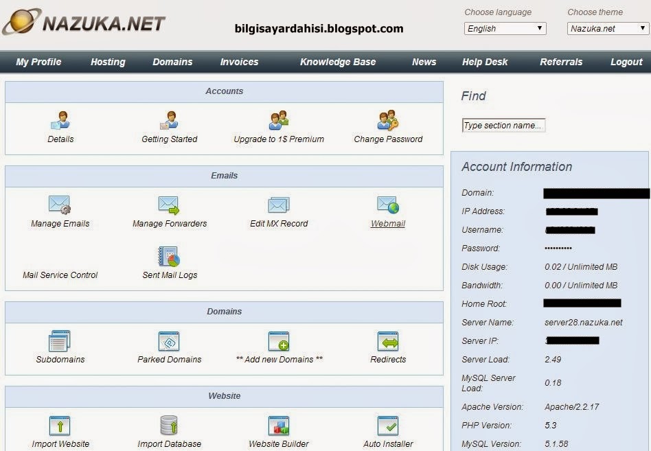Click the Disk Usage 0.02 / Unlimited MB value

(581, 267)
